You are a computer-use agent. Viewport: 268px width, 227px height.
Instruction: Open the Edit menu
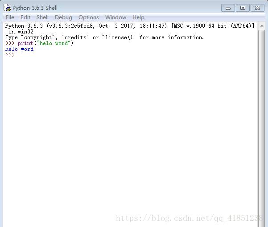(x=25, y=17)
